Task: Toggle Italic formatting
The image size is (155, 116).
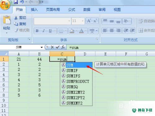Action: pos(44,31)
